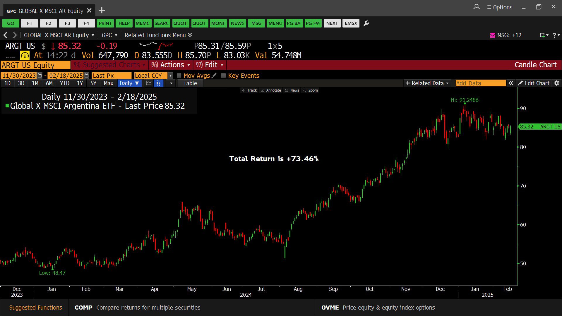Screen dimensions: 562x316
Task: Expand the Related Data dropdown
Action: pos(427,83)
